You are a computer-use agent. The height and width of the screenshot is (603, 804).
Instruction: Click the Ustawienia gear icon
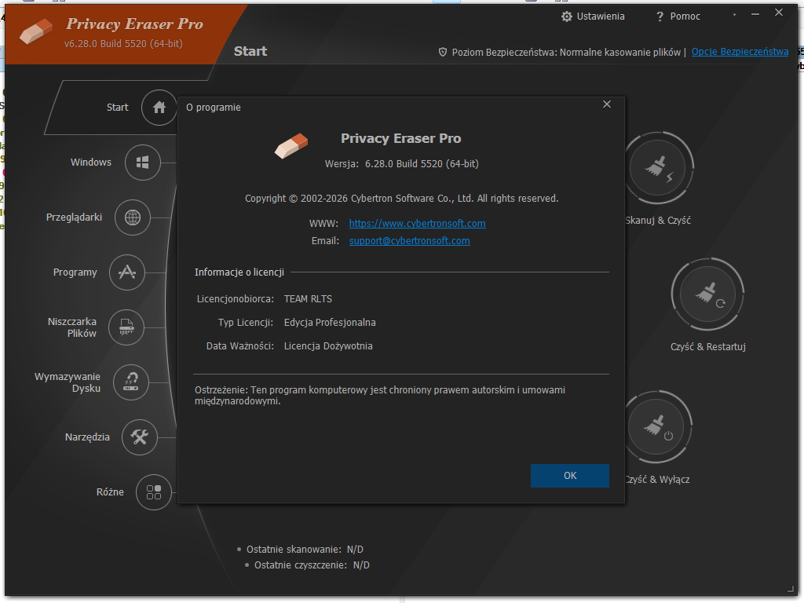(566, 16)
